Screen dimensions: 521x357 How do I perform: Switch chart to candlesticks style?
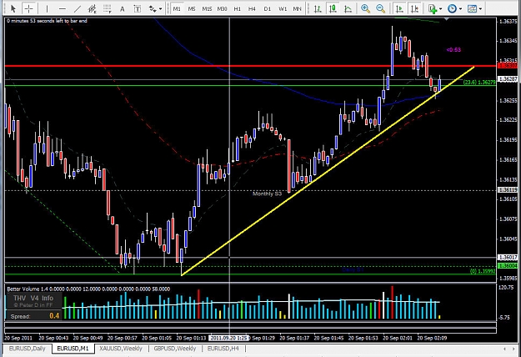pyautogui.click(x=333, y=8)
